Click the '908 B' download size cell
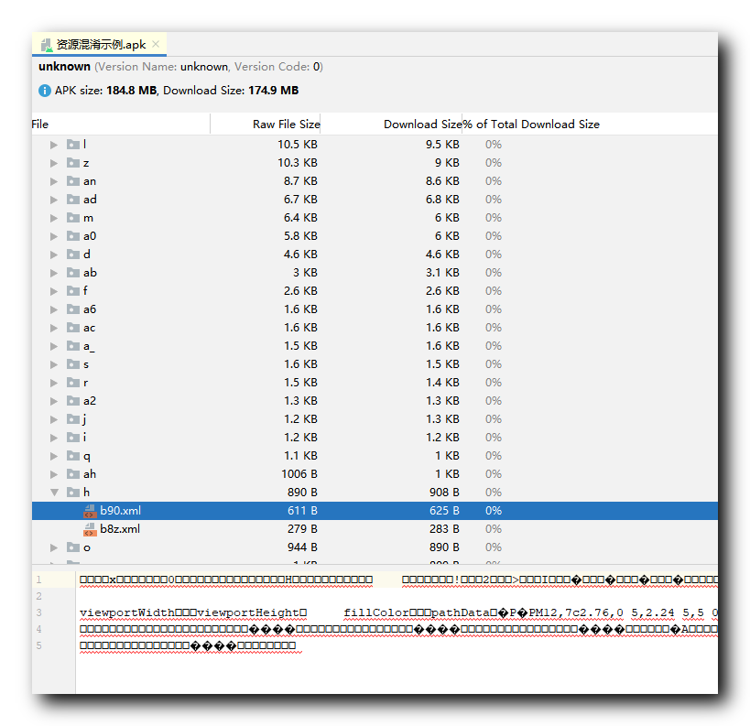Viewport: 750px width, 726px height. [x=444, y=493]
